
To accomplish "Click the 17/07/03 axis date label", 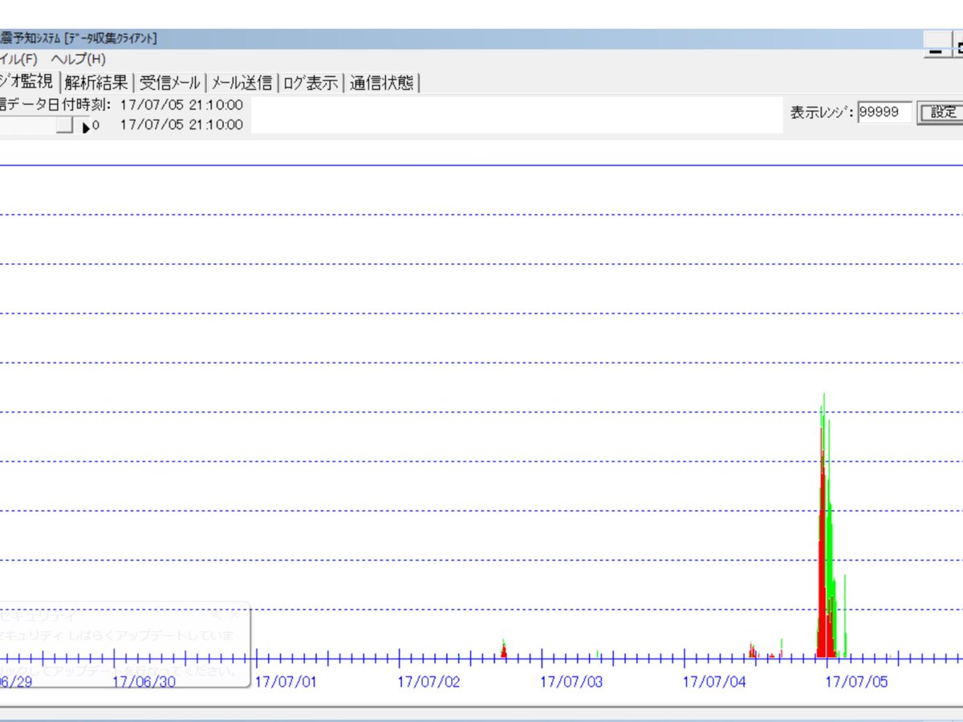I will pyautogui.click(x=571, y=682).
